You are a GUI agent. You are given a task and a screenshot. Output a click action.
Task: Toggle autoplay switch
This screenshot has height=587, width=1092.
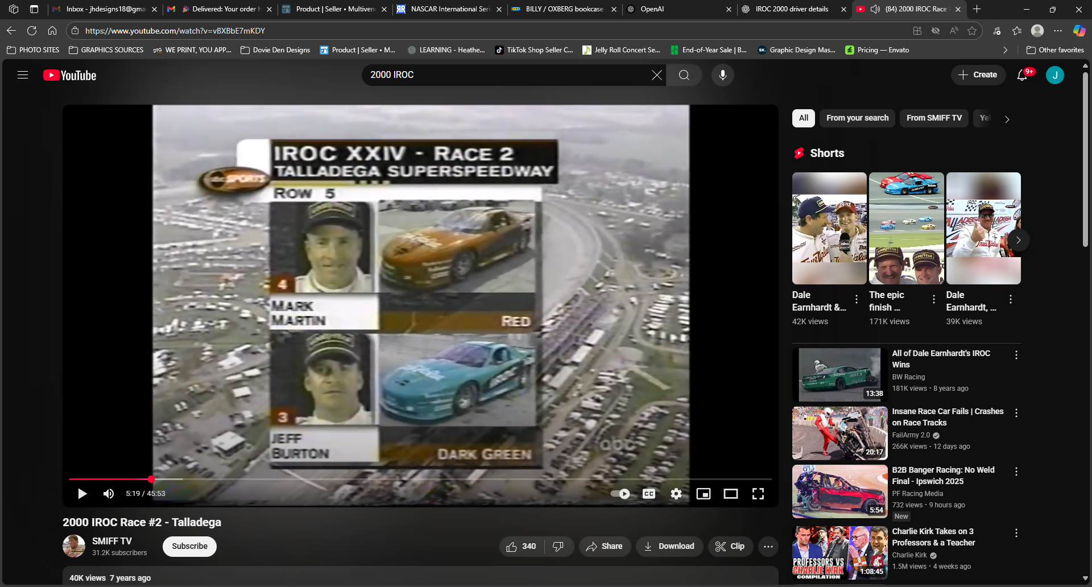click(x=621, y=494)
